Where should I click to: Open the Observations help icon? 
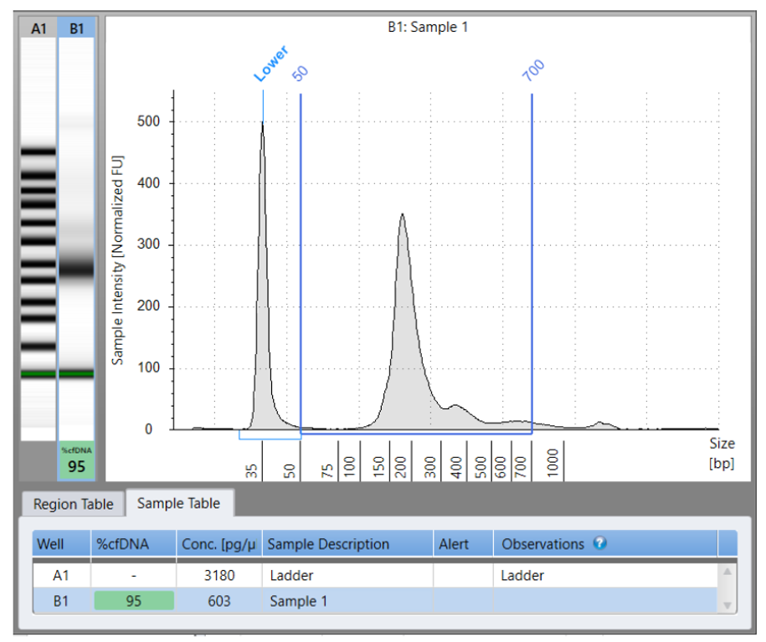[600, 543]
